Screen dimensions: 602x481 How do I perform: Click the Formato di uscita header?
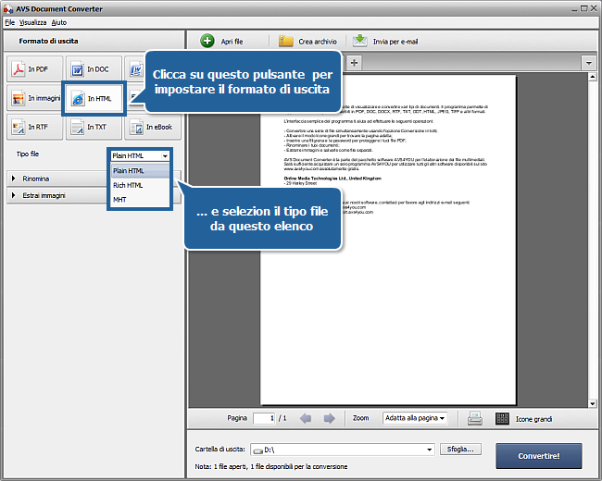click(x=48, y=41)
